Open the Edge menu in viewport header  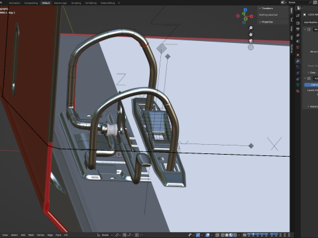click(x=50, y=235)
